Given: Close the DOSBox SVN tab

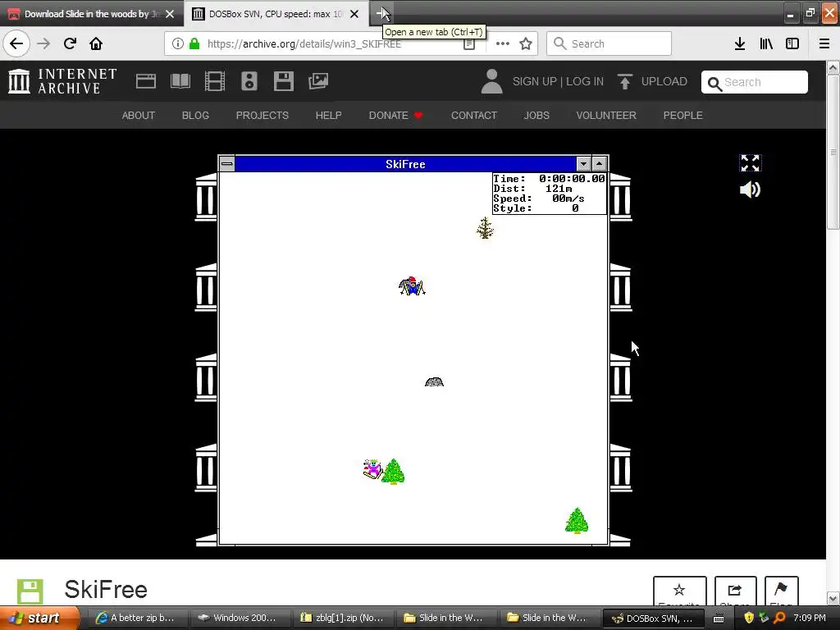Looking at the screenshot, I should [x=354, y=14].
